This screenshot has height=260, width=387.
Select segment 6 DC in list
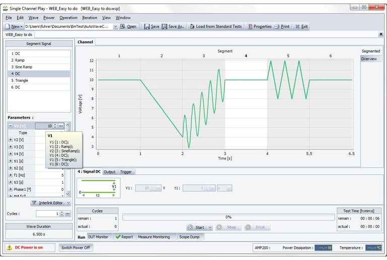point(39,87)
